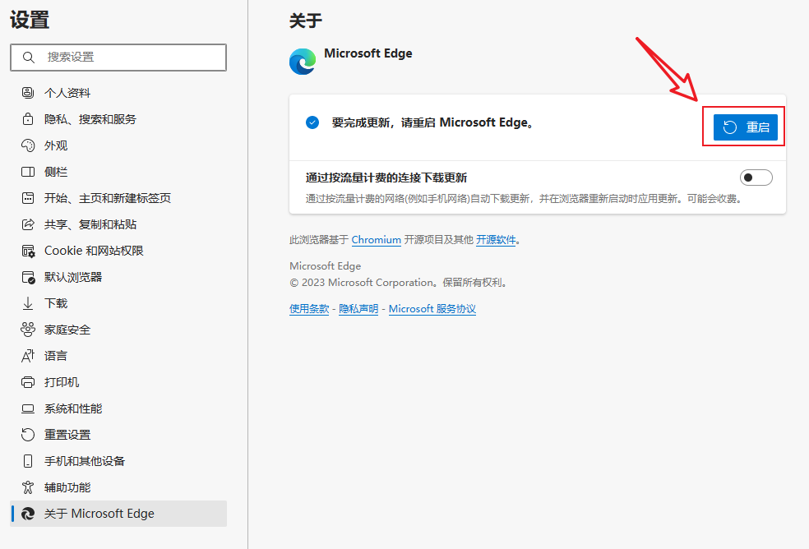Enable downloading updates over metered connections
The width and height of the screenshot is (809, 549).
(756, 178)
